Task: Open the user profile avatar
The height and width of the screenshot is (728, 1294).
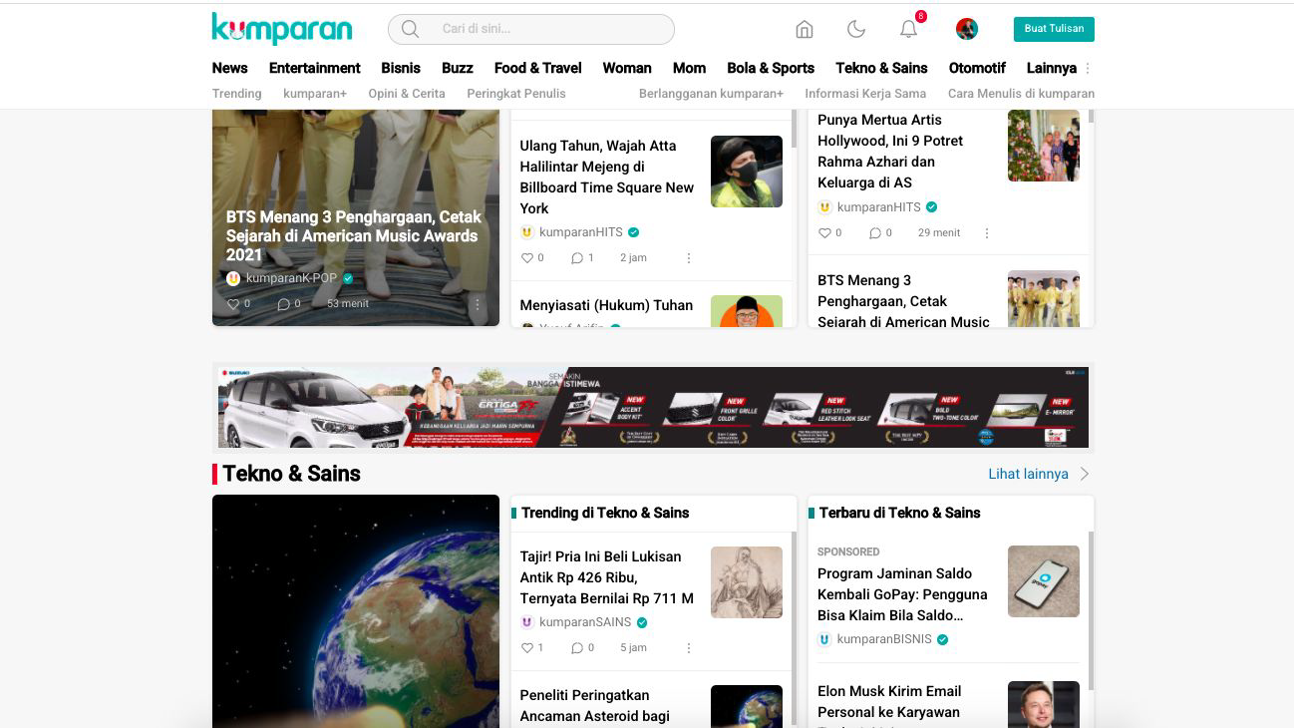Action: [966, 29]
